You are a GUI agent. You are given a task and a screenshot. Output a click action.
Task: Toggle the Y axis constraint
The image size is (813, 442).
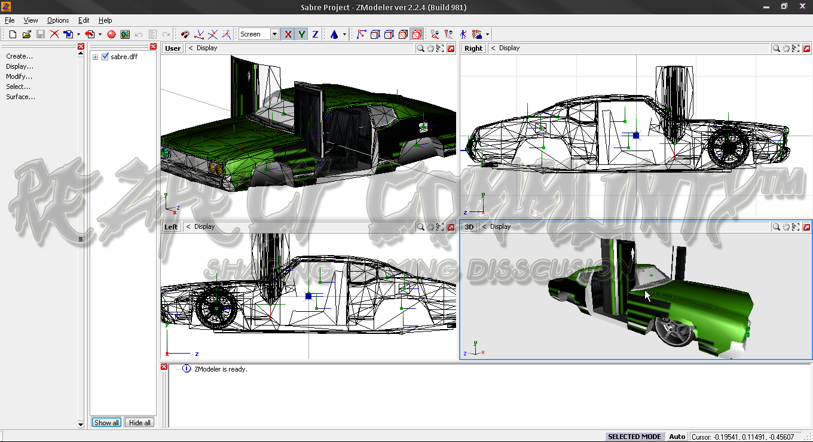pyautogui.click(x=301, y=34)
